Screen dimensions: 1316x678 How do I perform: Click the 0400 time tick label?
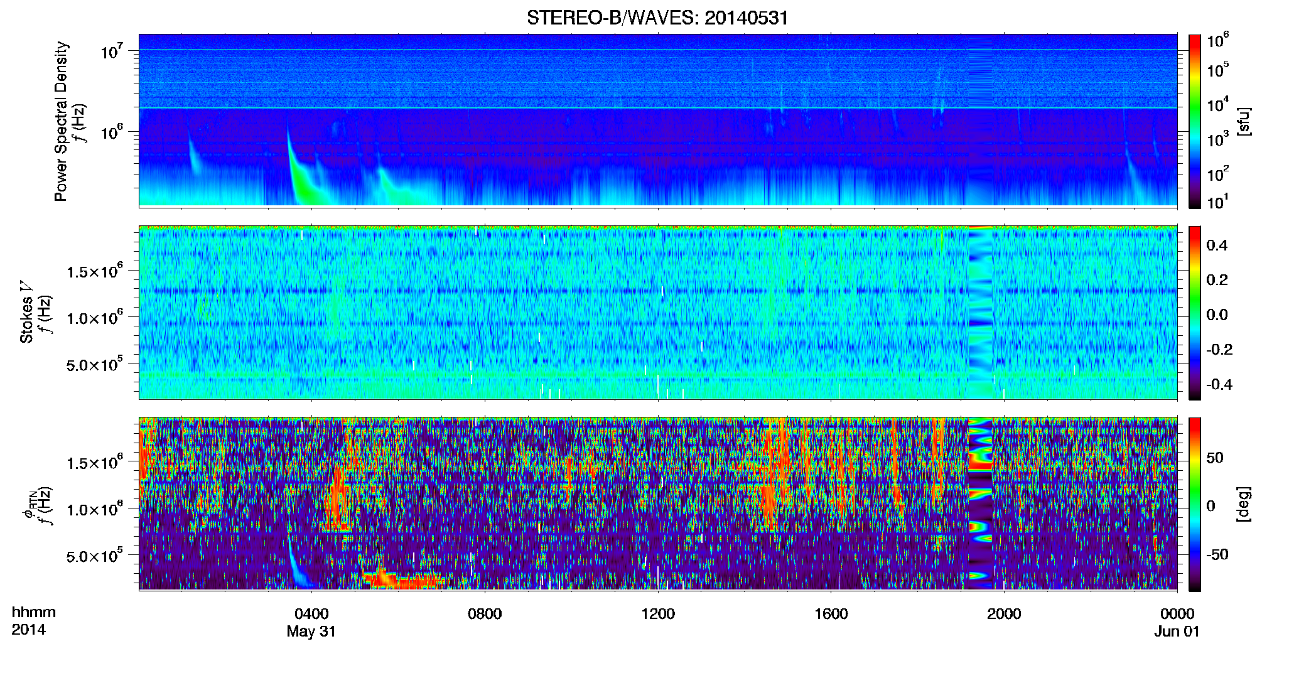coord(311,613)
